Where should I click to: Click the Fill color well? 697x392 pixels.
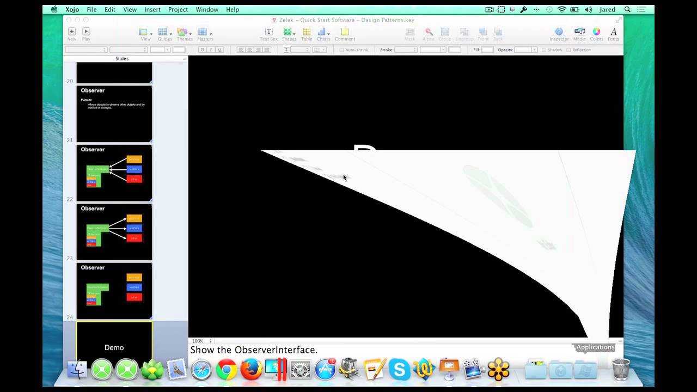pyautogui.click(x=487, y=50)
